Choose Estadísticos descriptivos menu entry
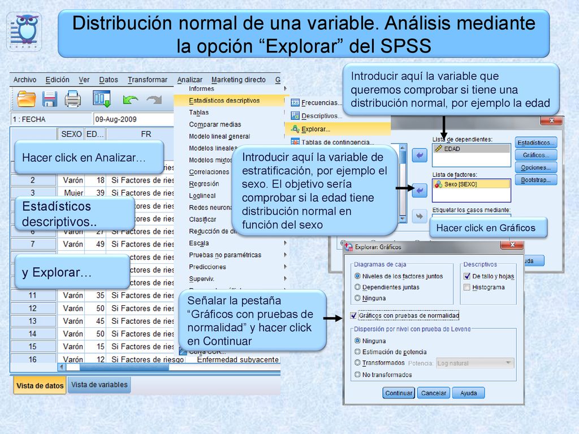 (229, 101)
